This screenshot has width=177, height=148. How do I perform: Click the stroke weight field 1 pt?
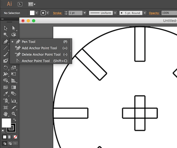coord(76,13)
